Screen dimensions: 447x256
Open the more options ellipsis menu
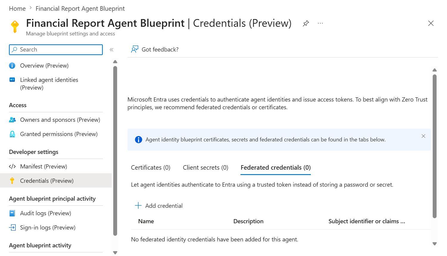(x=320, y=23)
